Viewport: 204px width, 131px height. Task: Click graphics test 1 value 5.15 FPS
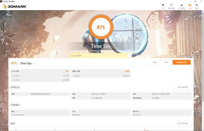click(66, 76)
